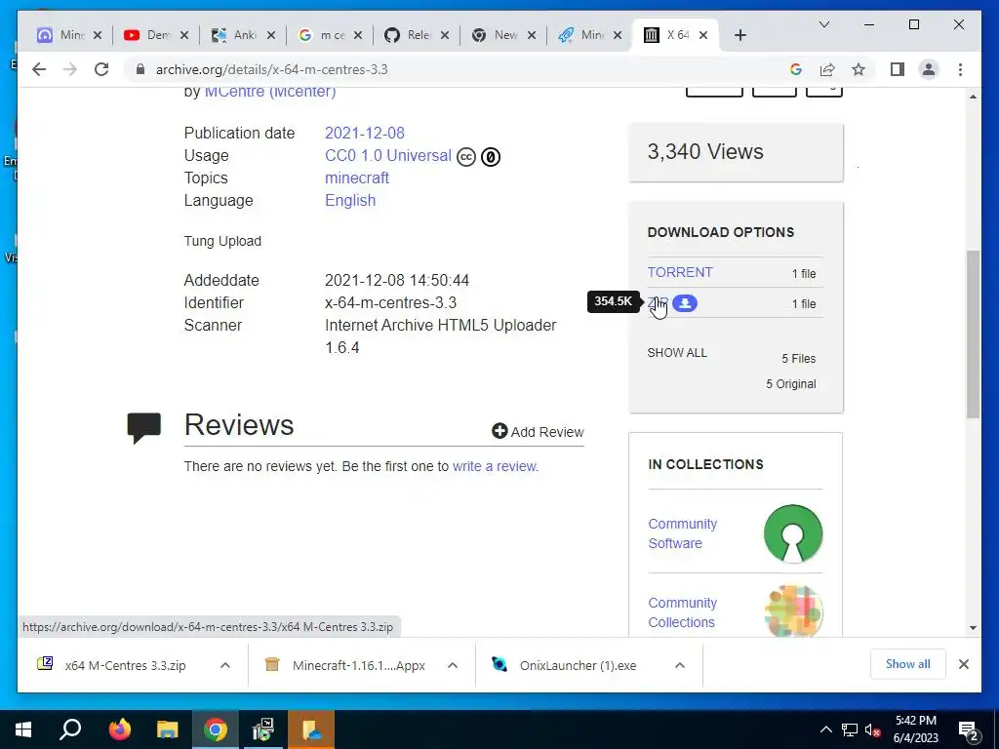
Task: Click the scrollbar down arrow
Action: 973,628
